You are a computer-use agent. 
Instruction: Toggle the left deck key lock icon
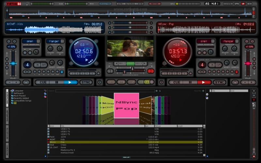click(x=26, y=82)
